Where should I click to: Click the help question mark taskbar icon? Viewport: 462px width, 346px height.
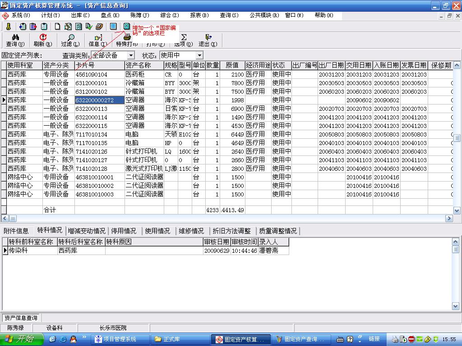[350, 339]
